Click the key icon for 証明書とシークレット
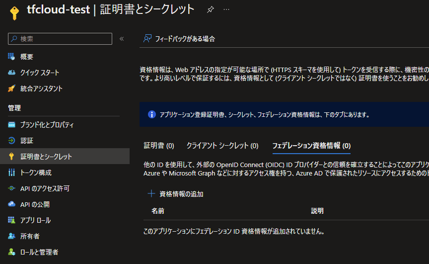 coord(11,157)
